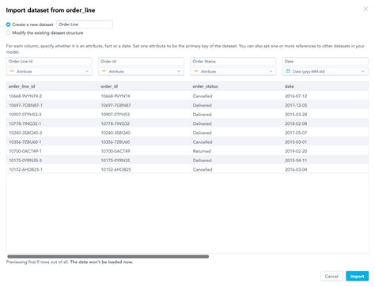Click the dataset name field containing Order Line
The width and height of the screenshot is (375, 287).
[x=85, y=25]
